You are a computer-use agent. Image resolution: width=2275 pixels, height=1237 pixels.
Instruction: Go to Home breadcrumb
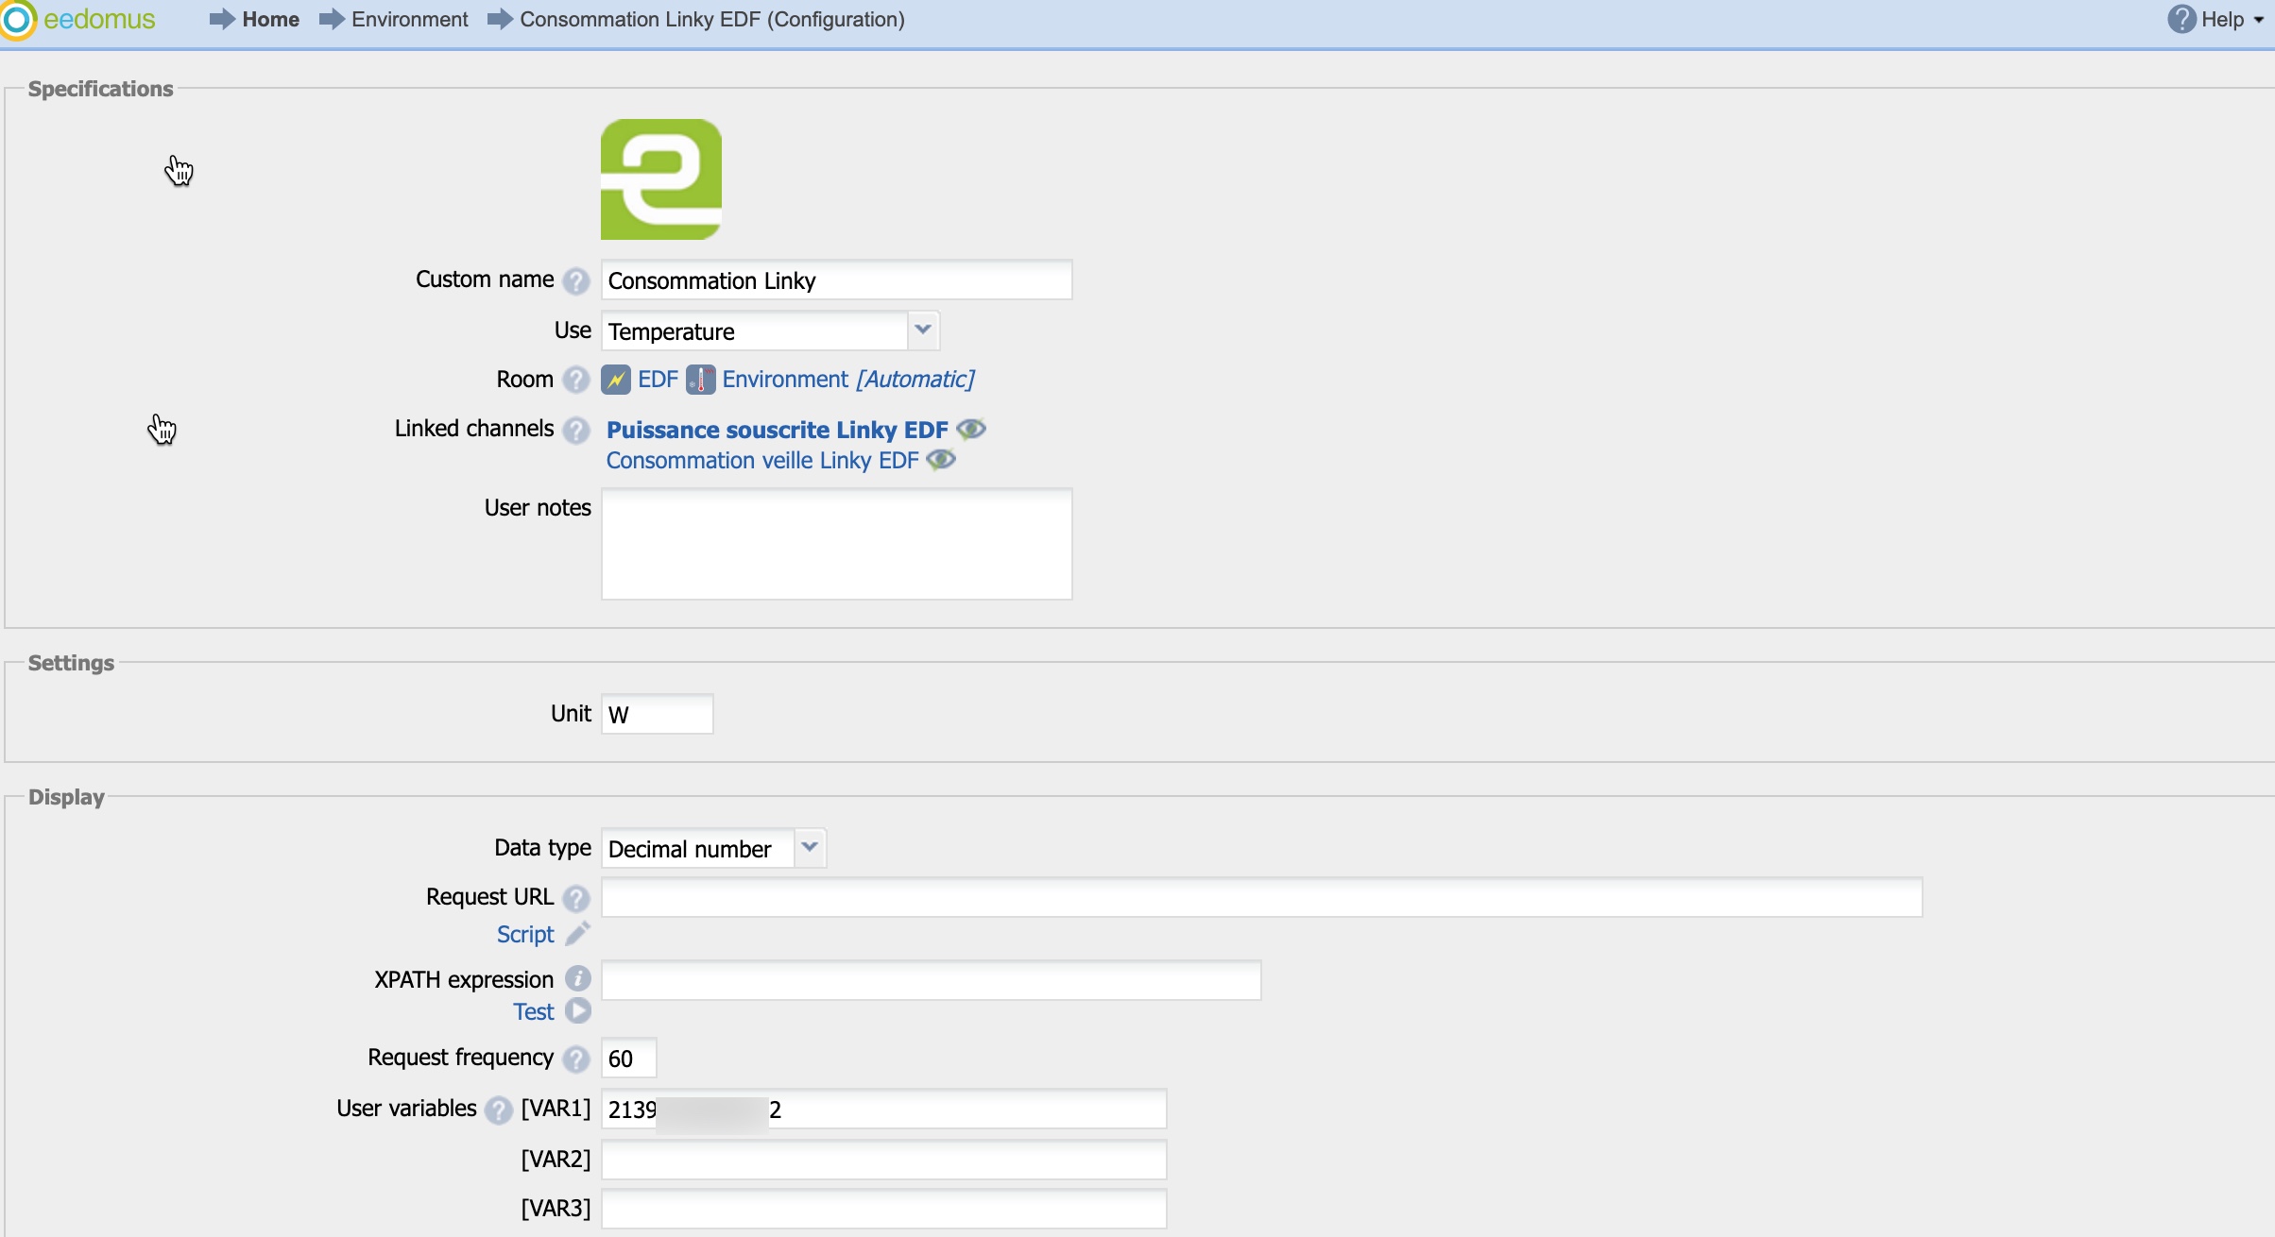coord(270,20)
